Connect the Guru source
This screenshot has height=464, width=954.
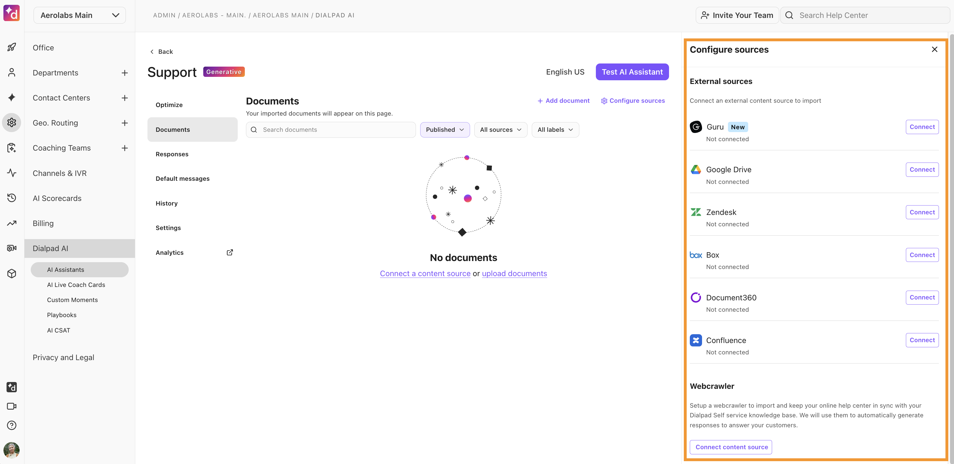pos(922,127)
